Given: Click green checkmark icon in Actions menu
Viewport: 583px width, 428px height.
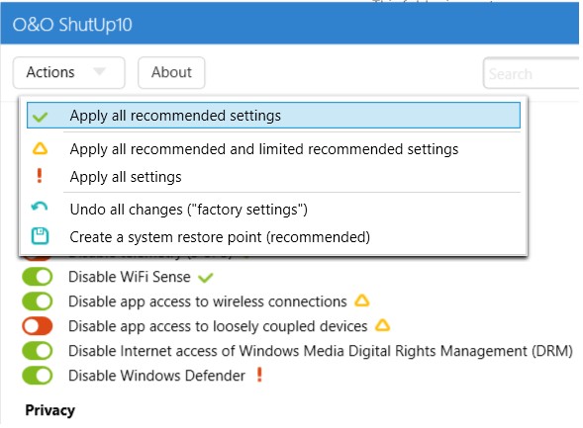Looking at the screenshot, I should 40,117.
